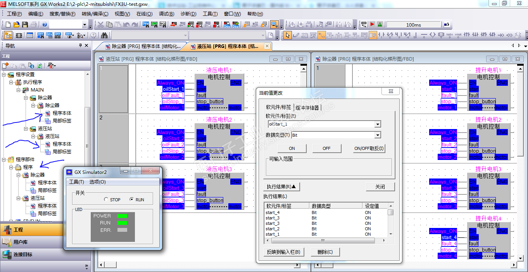Click the green warning triangle icon
Screen dimensions: 528x272
coord(380,25)
